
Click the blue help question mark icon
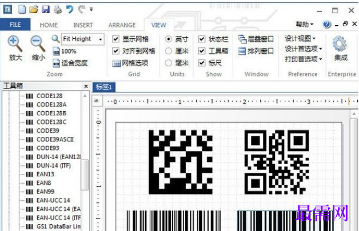[x=327, y=24]
